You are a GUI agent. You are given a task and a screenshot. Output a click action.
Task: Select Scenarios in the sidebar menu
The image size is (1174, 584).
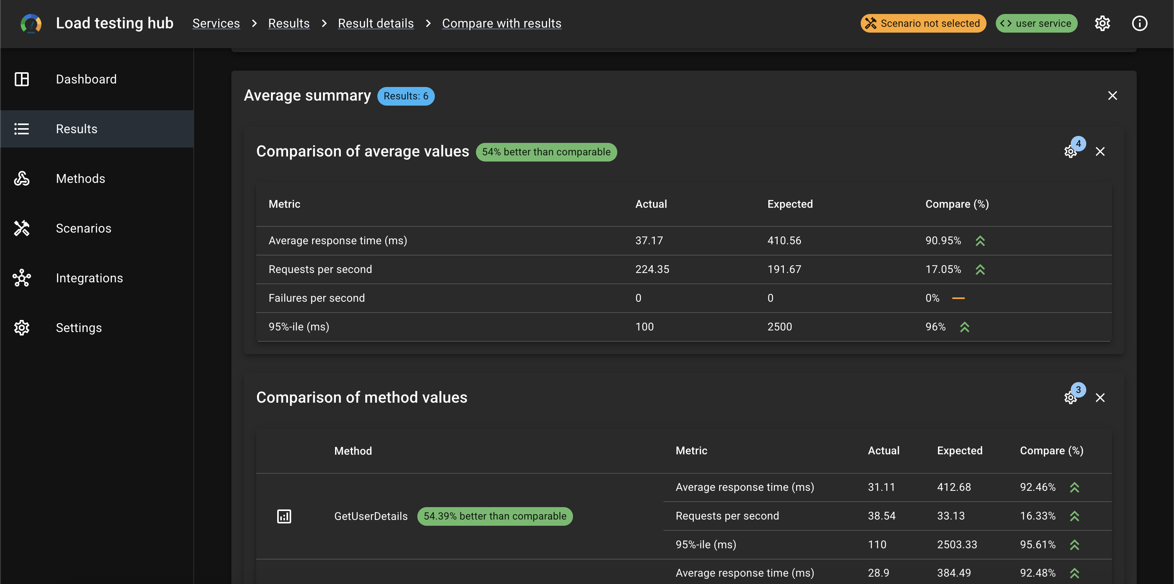[x=97, y=228]
